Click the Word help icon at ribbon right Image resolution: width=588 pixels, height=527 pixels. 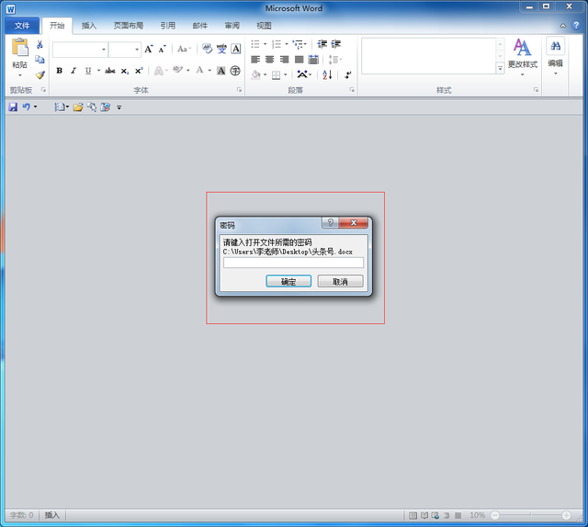[576, 25]
